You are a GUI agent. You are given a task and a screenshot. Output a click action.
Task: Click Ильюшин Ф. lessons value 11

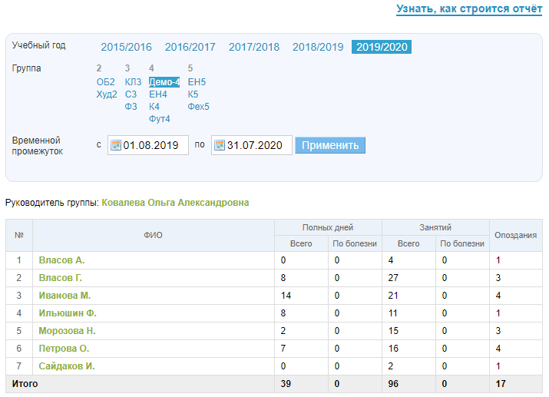point(393,313)
